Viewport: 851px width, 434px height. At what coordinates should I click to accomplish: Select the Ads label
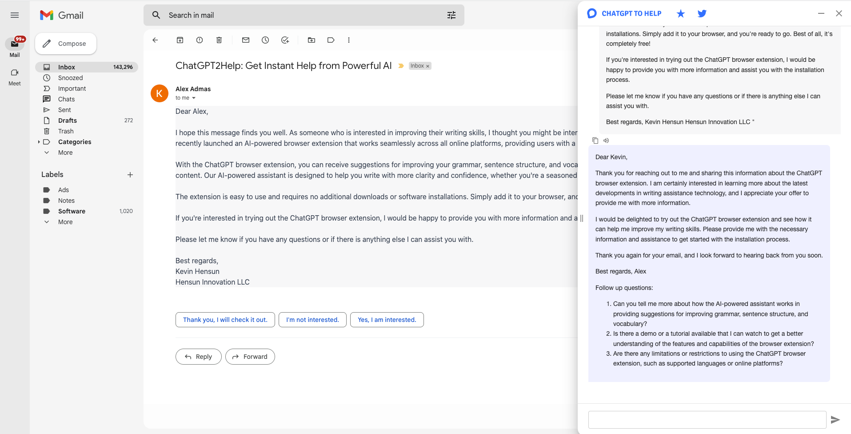(87, 190)
